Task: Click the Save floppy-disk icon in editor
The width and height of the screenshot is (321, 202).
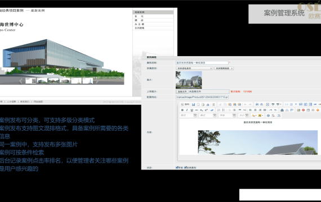Action: pos(194,104)
